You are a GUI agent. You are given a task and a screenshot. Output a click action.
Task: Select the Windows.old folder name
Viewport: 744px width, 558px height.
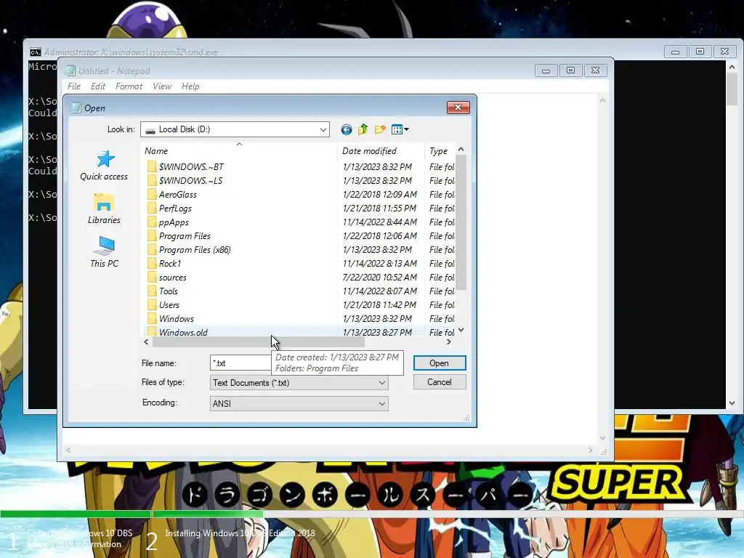pyautogui.click(x=183, y=332)
